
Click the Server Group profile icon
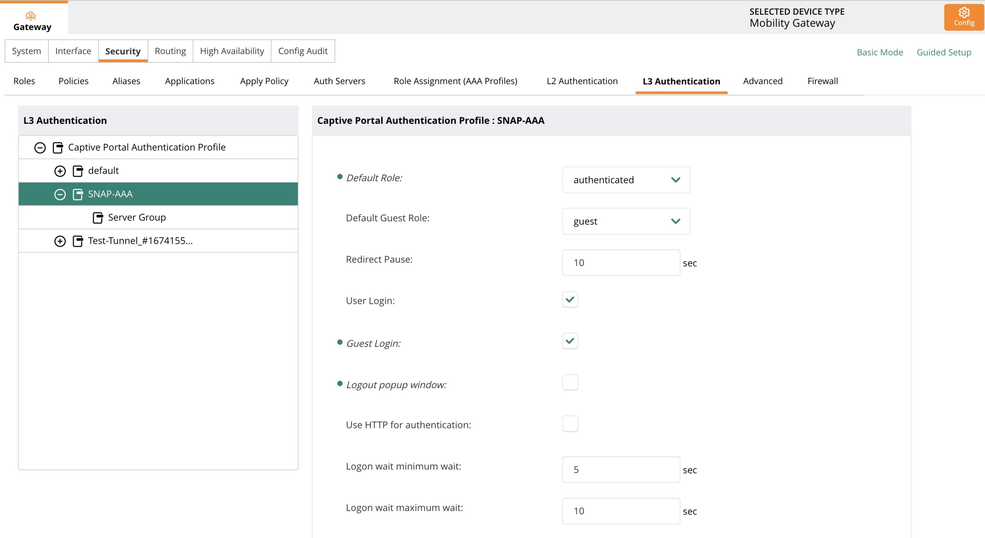coord(98,218)
